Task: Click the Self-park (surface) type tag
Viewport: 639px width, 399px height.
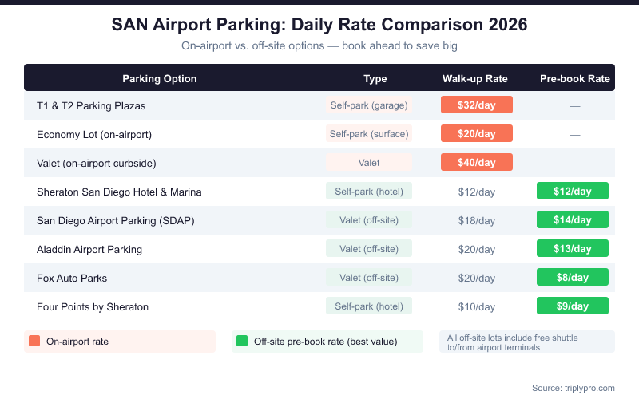Action: pos(369,134)
